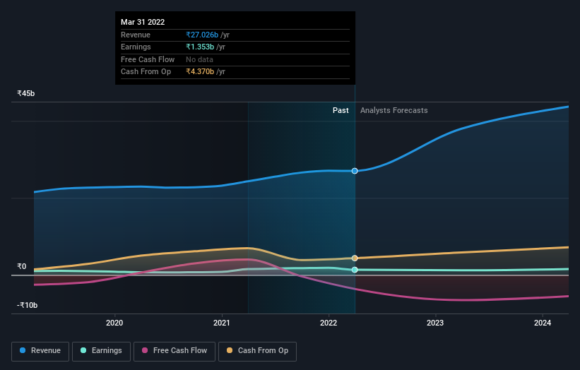Click the Cash From Op row label in tooltip
This screenshot has width=580, height=370.
point(146,72)
